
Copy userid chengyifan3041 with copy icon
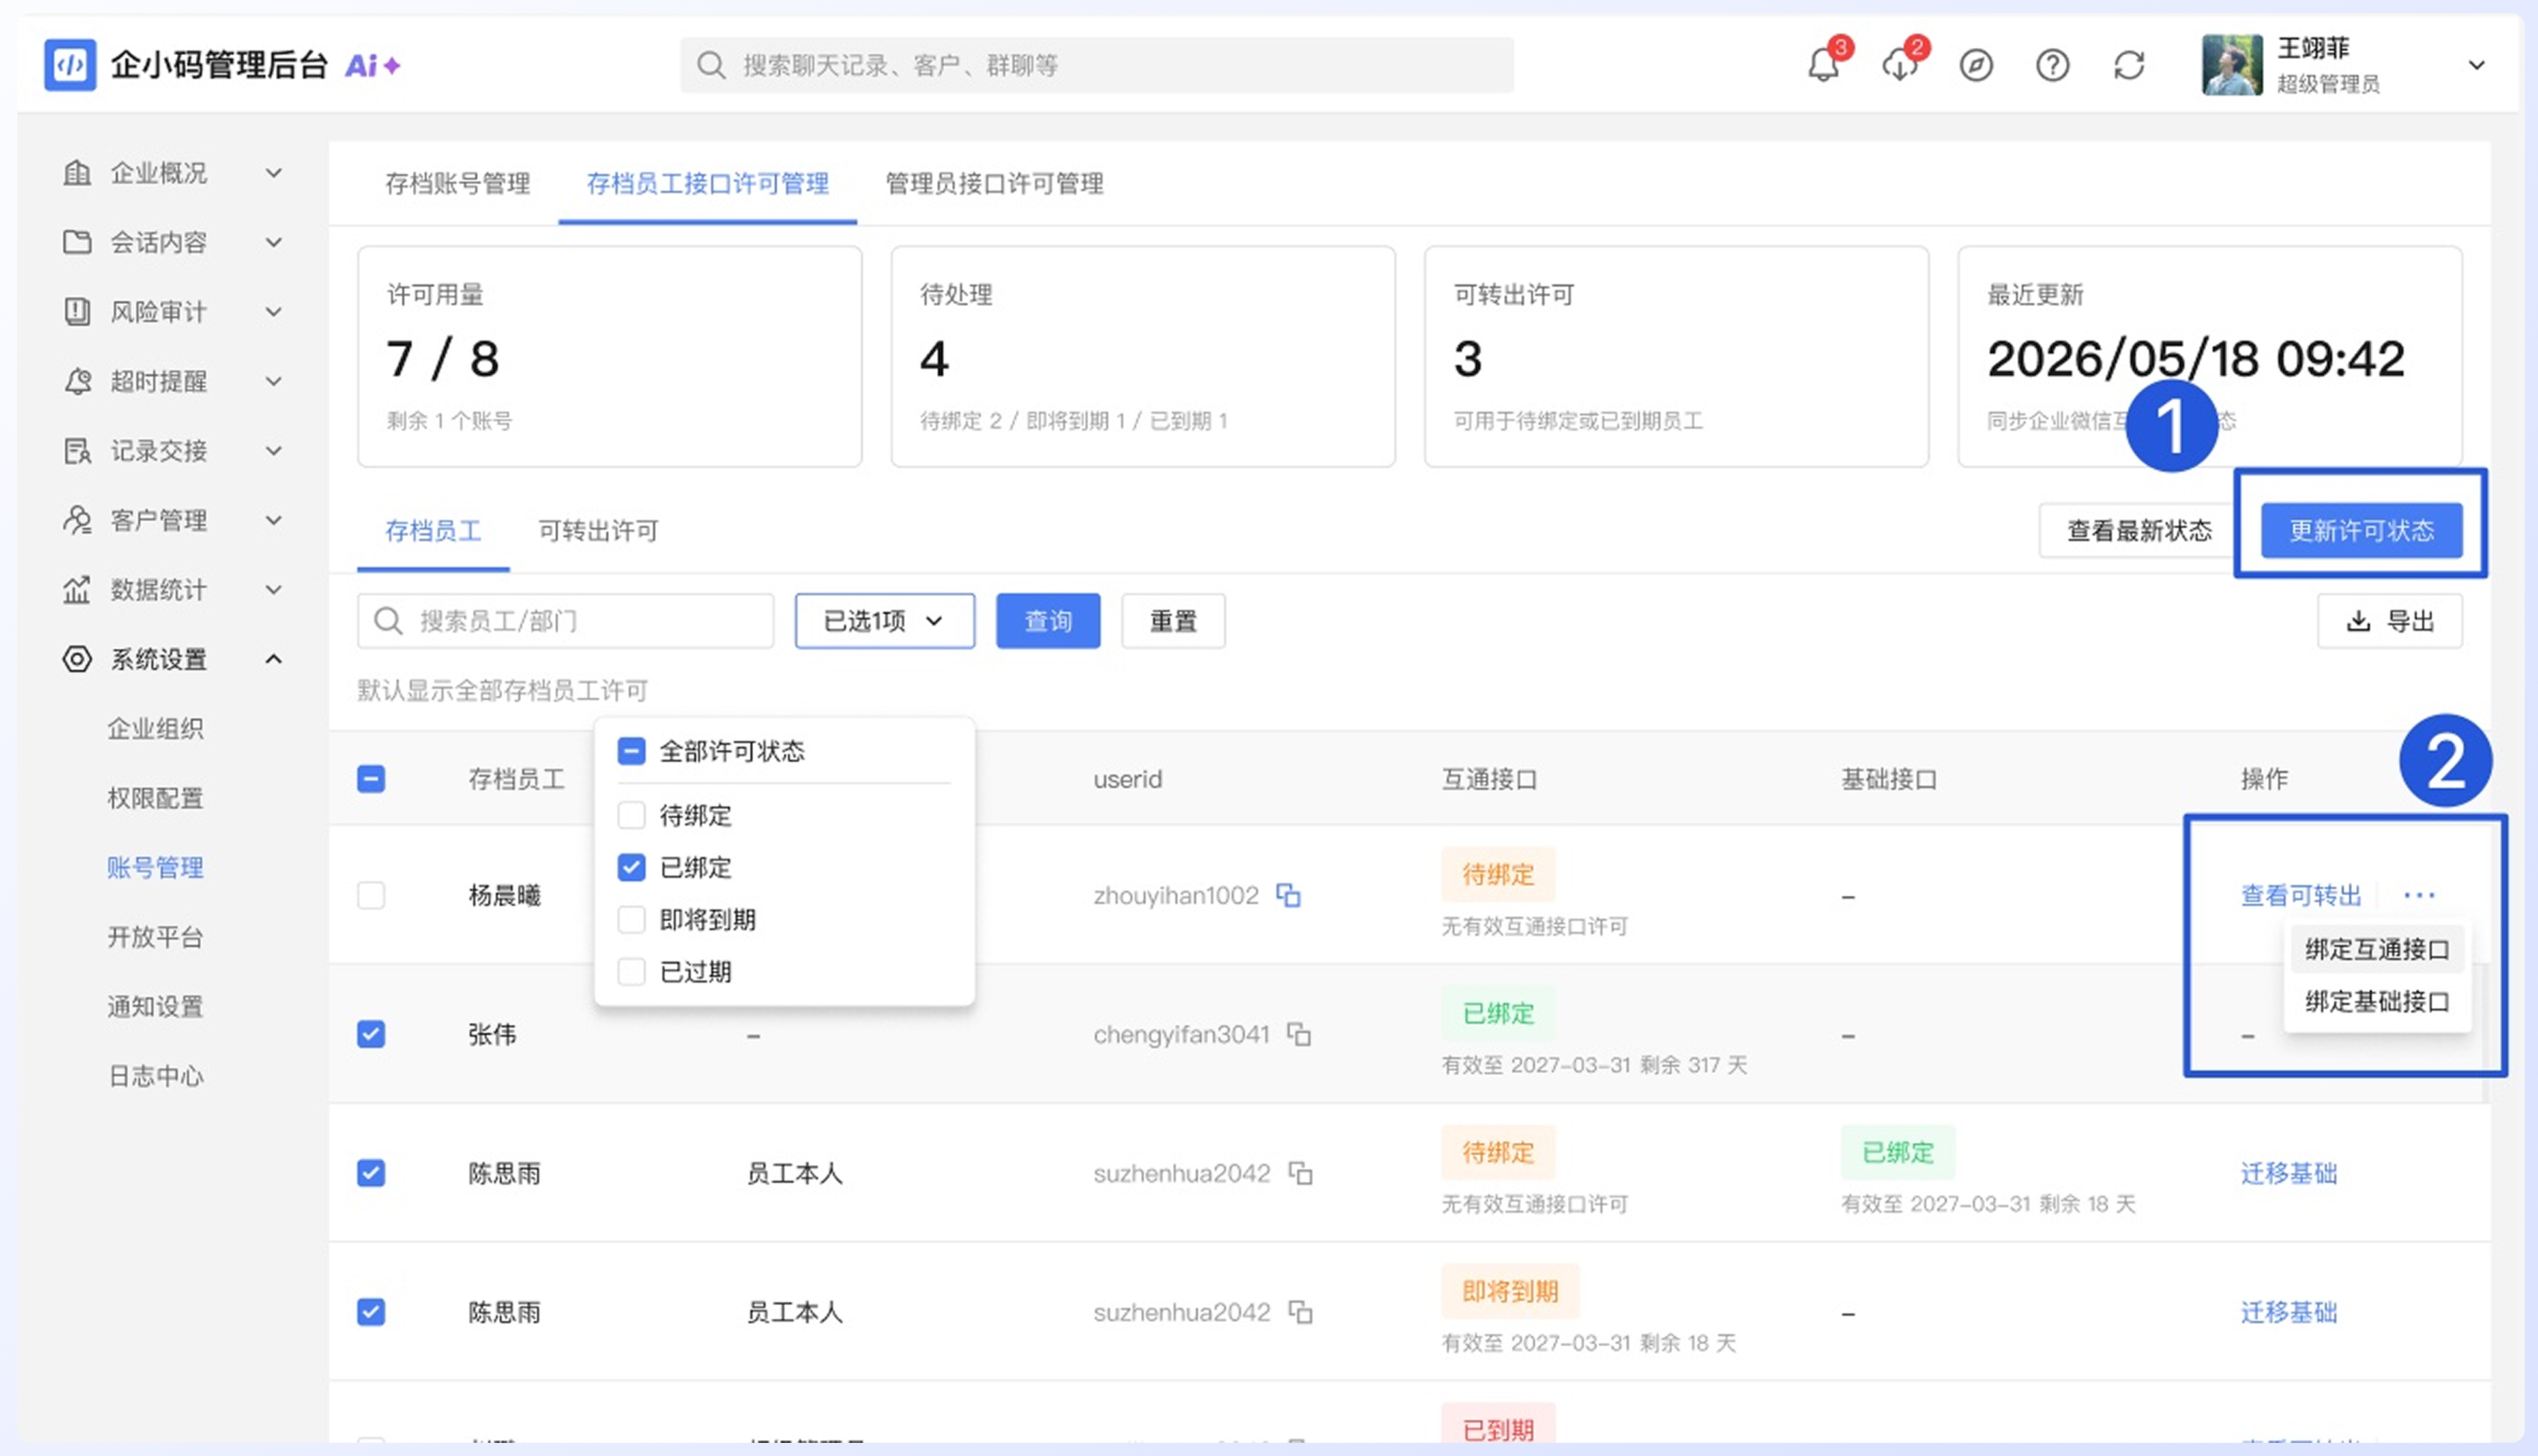tap(1299, 1034)
